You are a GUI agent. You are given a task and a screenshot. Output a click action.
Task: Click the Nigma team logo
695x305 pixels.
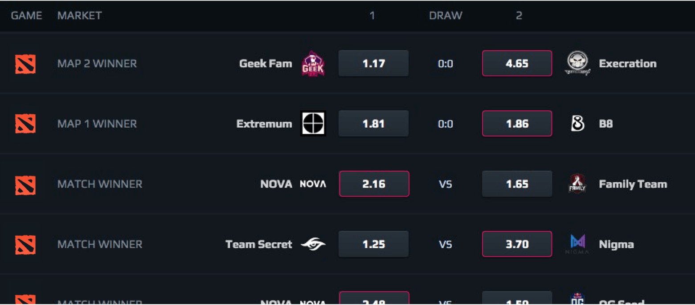click(x=577, y=244)
